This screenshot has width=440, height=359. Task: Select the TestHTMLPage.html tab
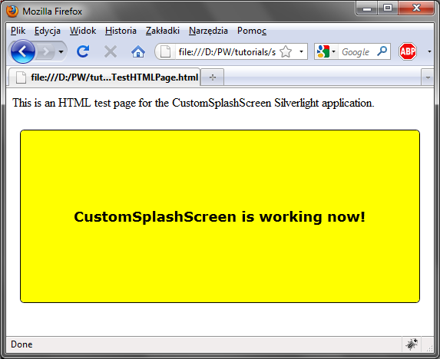(104, 77)
